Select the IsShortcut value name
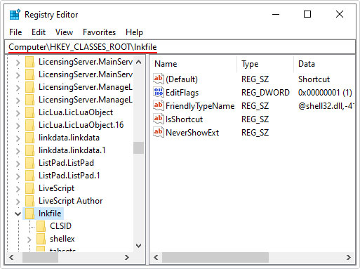The width and height of the screenshot is (360, 269). click(184, 119)
